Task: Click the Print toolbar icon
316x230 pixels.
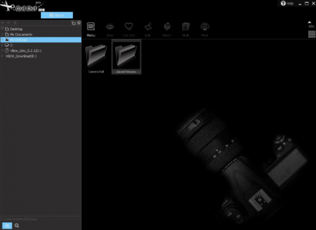Action: (204, 29)
